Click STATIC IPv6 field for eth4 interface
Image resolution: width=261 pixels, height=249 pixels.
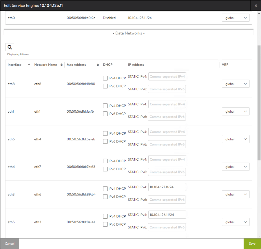point(167,172)
